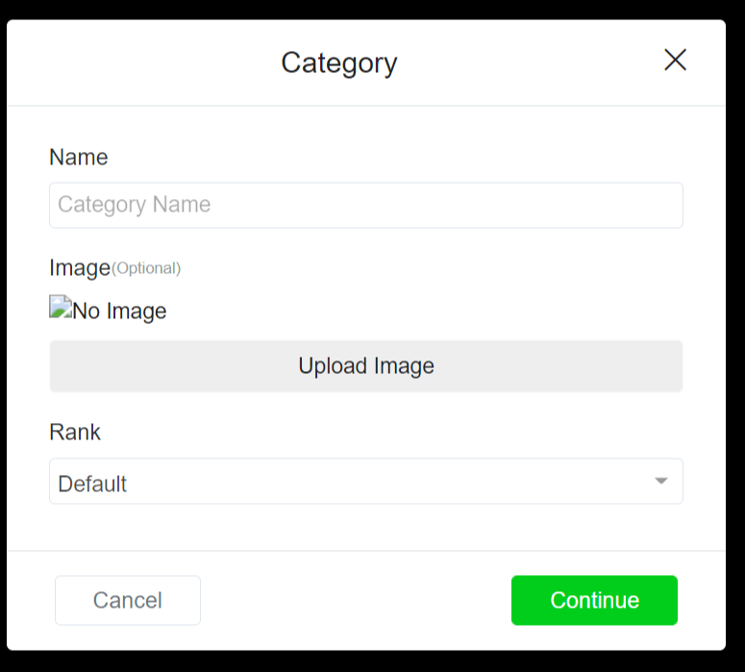Click the Name field label

click(x=79, y=158)
